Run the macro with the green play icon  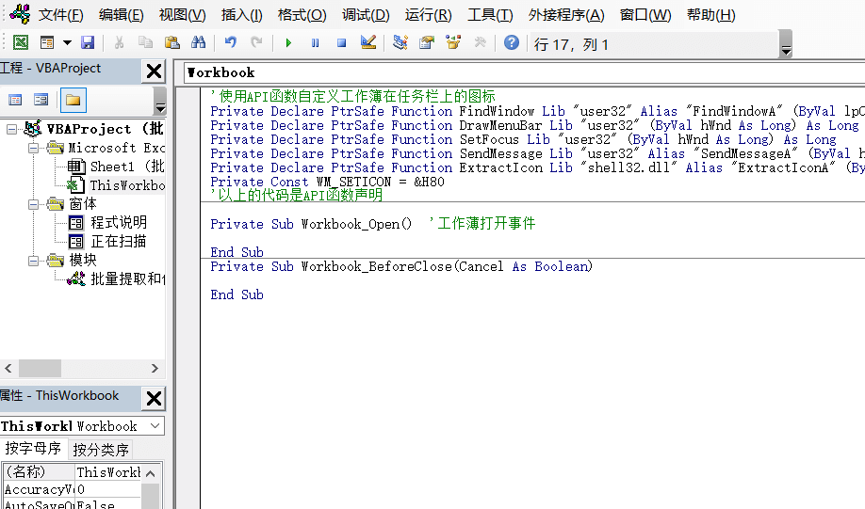tap(288, 42)
